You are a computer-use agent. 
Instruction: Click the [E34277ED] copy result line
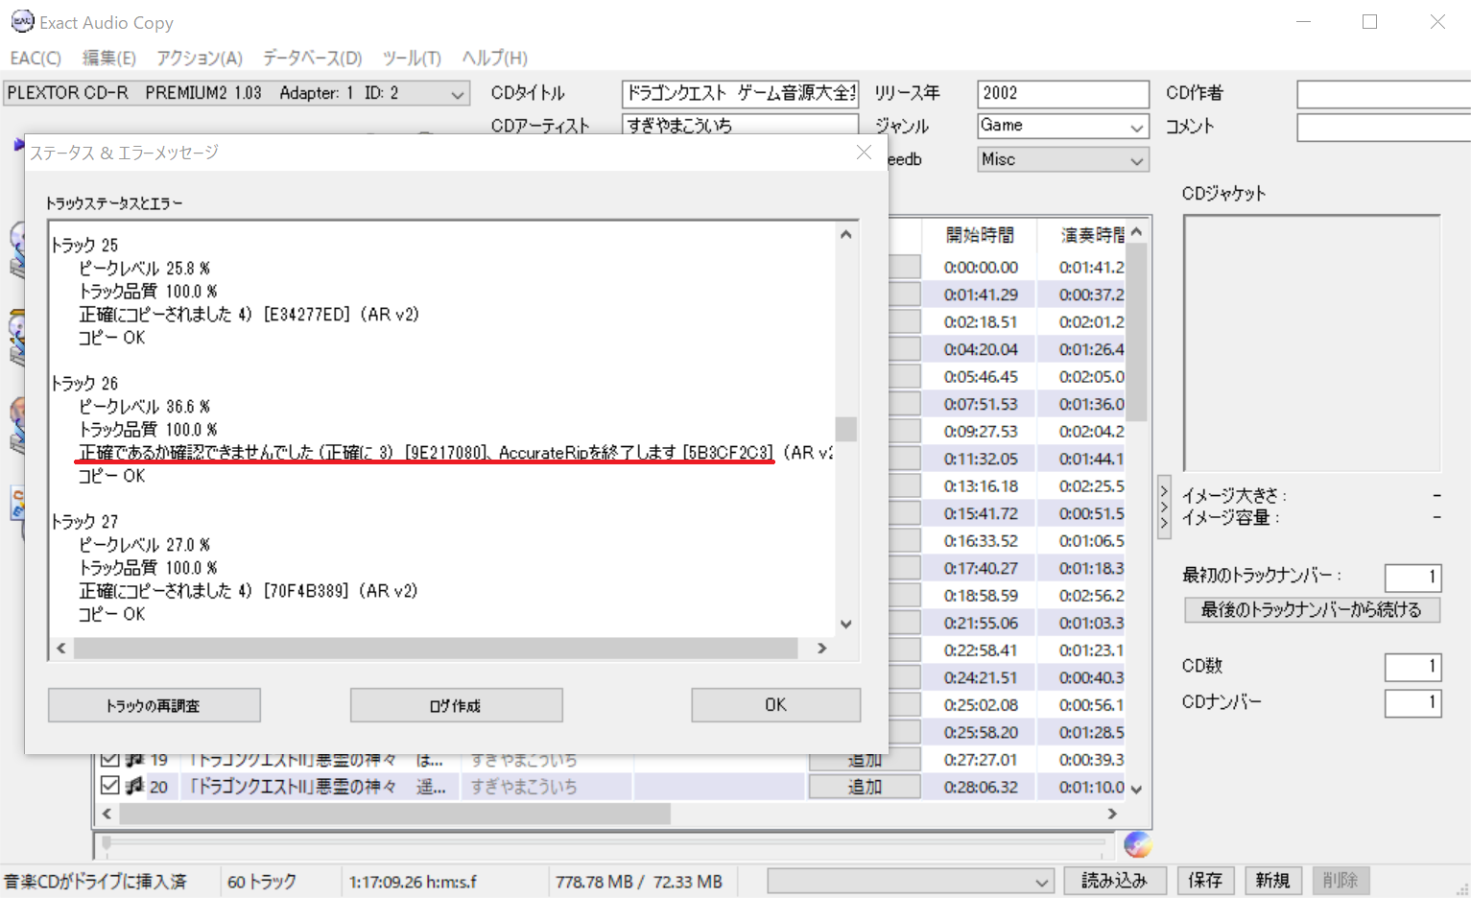249,315
